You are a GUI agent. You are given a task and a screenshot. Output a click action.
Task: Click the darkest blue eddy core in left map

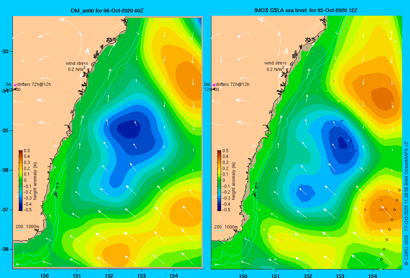(129, 129)
